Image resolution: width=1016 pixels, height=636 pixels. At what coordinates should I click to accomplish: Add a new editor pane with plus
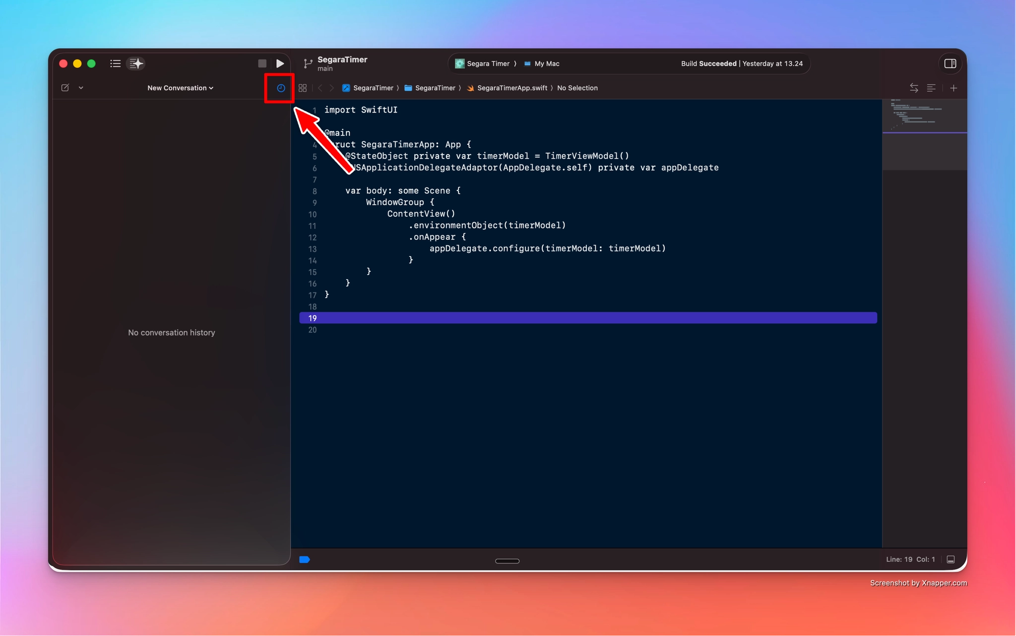click(953, 88)
